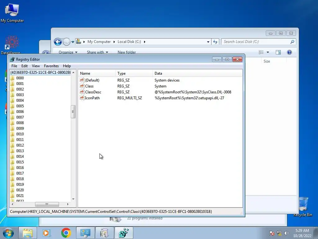Select the 0002 subkey folder icon
This screenshot has height=239, width=318.
click(12, 89)
